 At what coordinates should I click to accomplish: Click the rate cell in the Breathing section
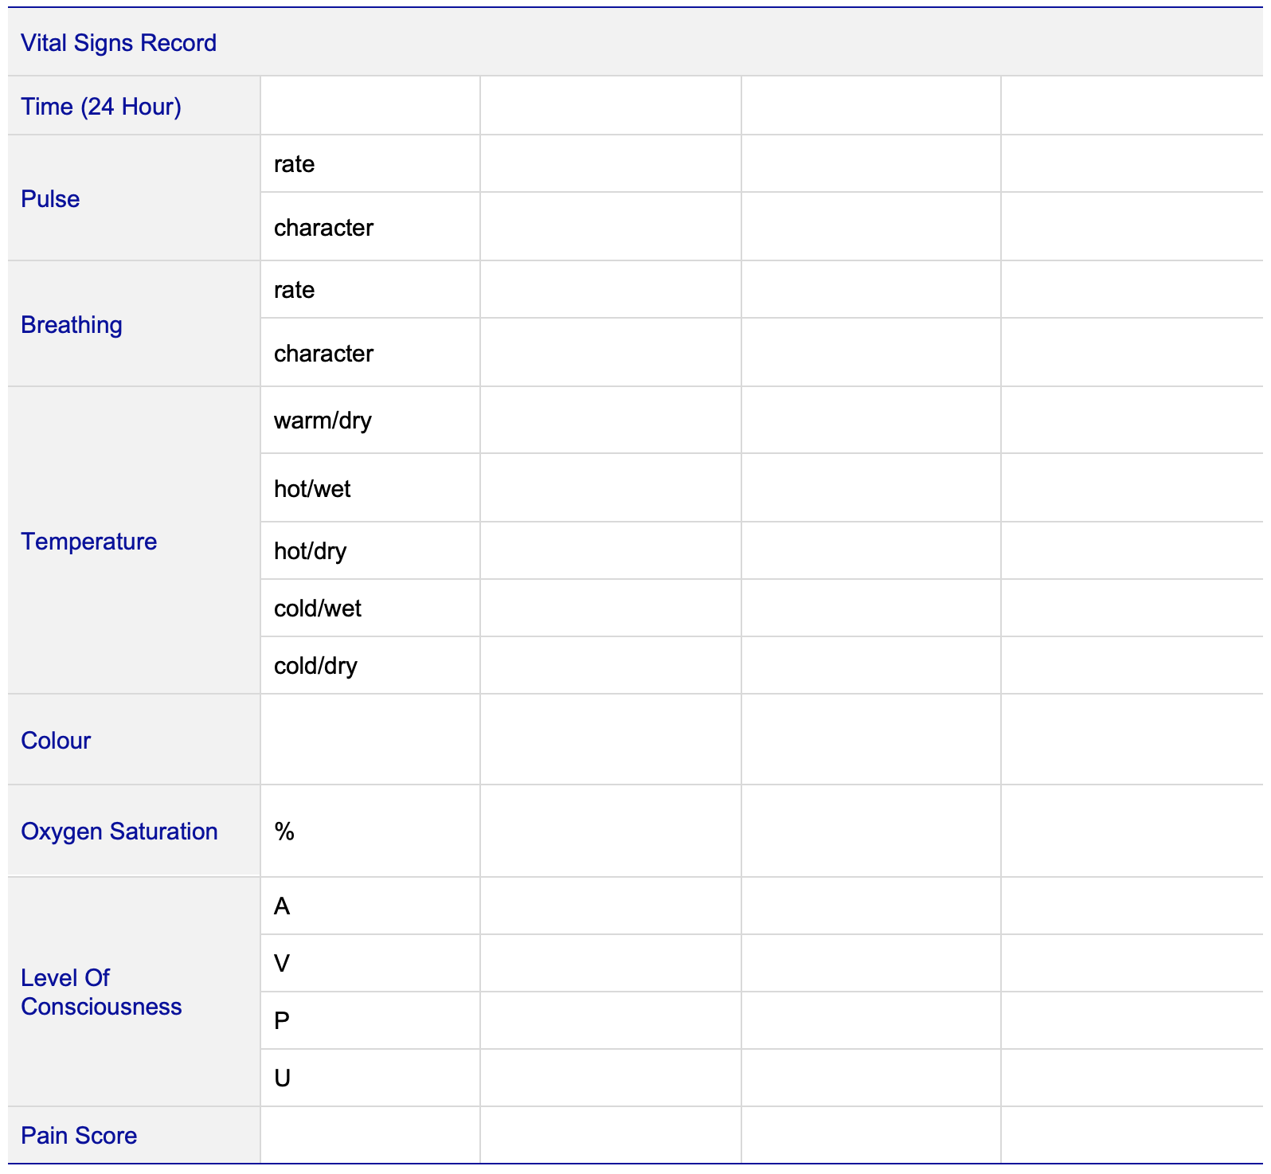(x=294, y=290)
